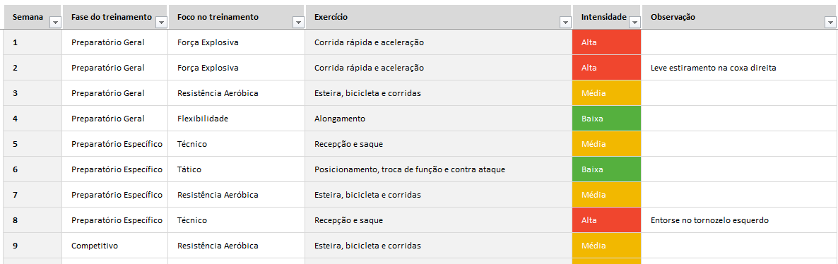Viewport: 838px width, 264px height.
Task: Select the red Alta cell in week 1
Action: tap(606, 42)
